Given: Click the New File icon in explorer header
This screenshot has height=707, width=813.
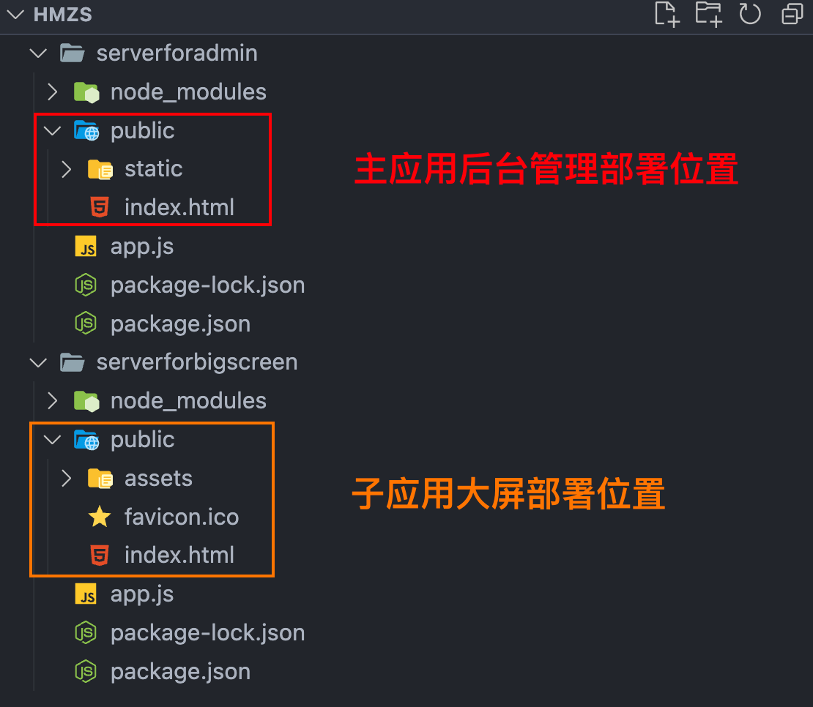Looking at the screenshot, I should (x=667, y=14).
